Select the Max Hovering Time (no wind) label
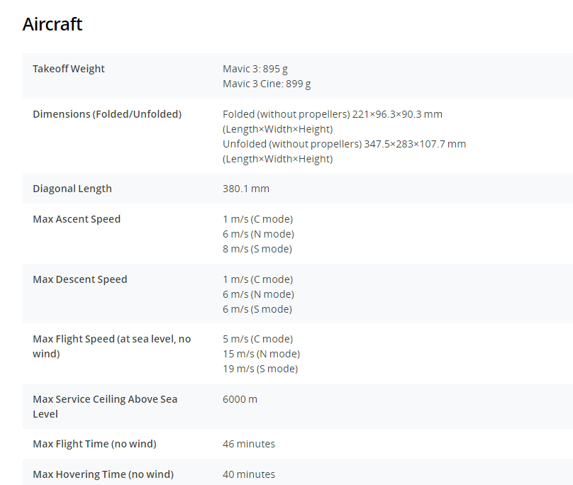 pyautogui.click(x=104, y=474)
